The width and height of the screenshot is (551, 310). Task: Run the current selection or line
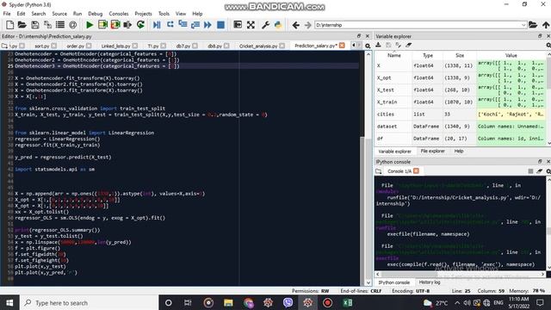point(127,25)
